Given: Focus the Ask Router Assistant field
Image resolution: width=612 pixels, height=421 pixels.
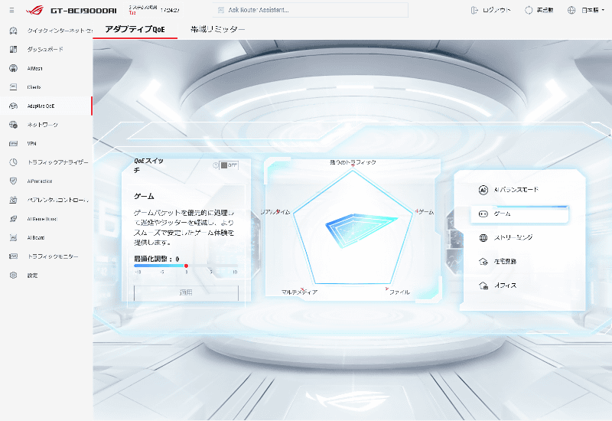Looking at the screenshot, I should 311,10.
